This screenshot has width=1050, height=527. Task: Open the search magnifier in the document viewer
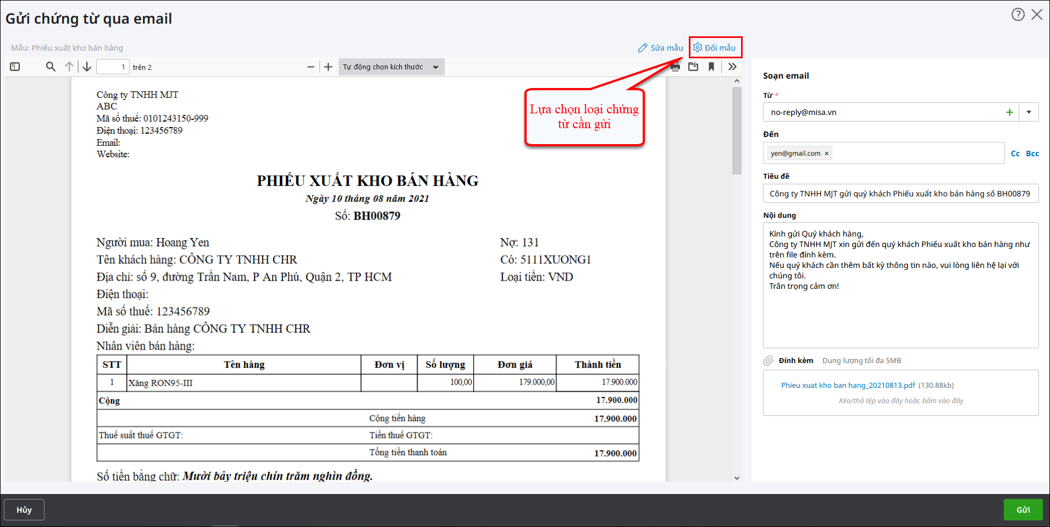51,67
